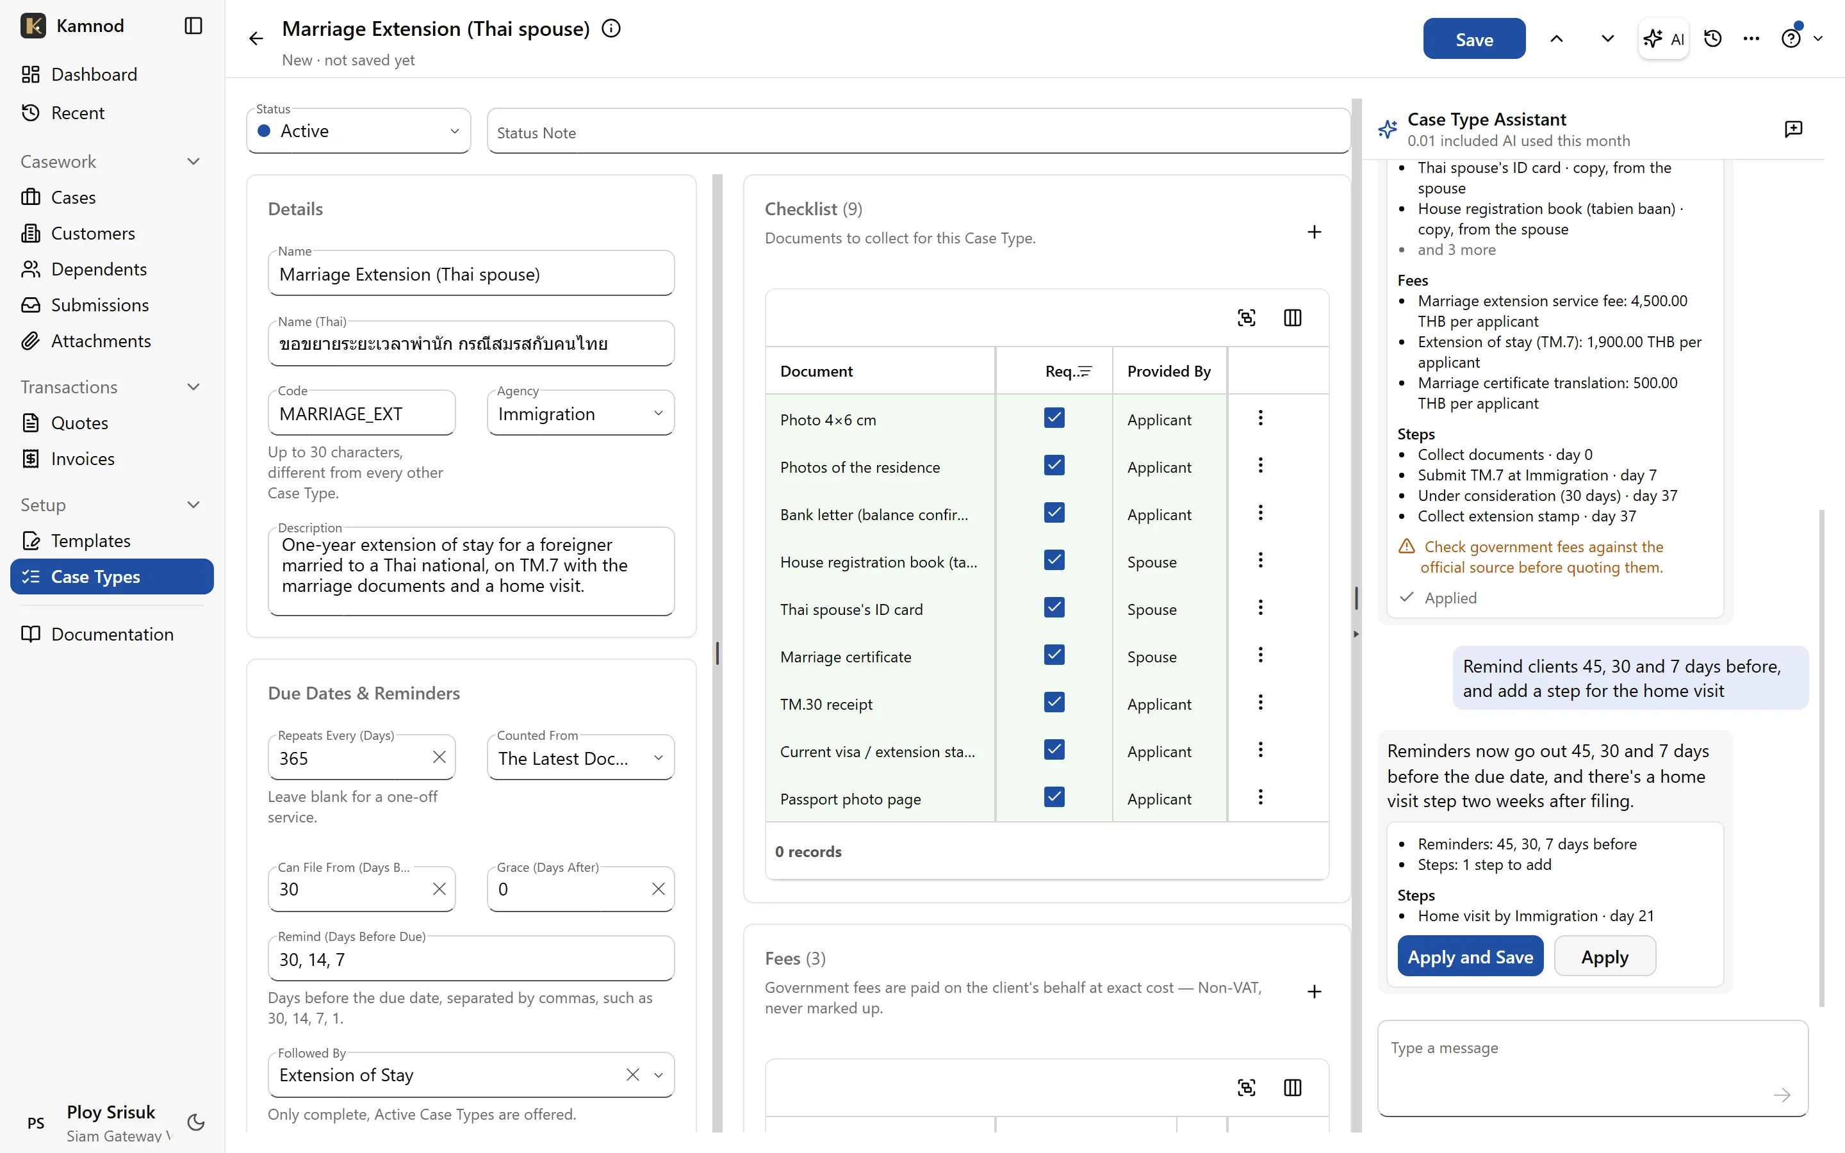This screenshot has width=1845, height=1153.
Task: Go back with the left arrow
Action: pos(256,38)
